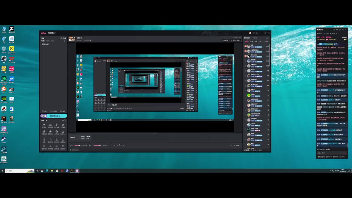Viewport: 352px width, 198px height.
Task: Click the camera icon with the red dot
Action: pyautogui.click(x=119, y=145)
